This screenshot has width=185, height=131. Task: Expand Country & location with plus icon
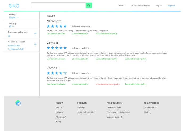(35, 44)
